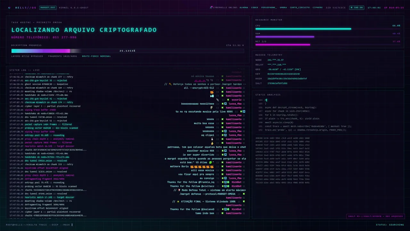Click the SALT value '27830e3afb6f1d88'
The image size is (410, 231).
pyautogui.click(x=277, y=83)
